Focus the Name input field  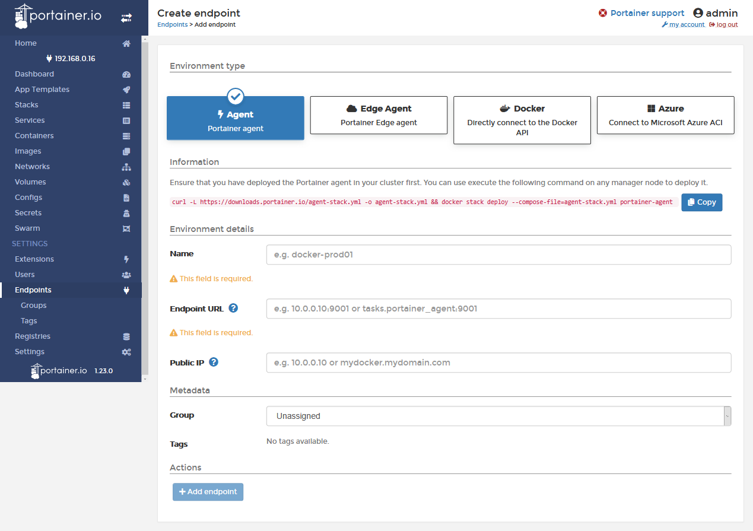pos(498,255)
